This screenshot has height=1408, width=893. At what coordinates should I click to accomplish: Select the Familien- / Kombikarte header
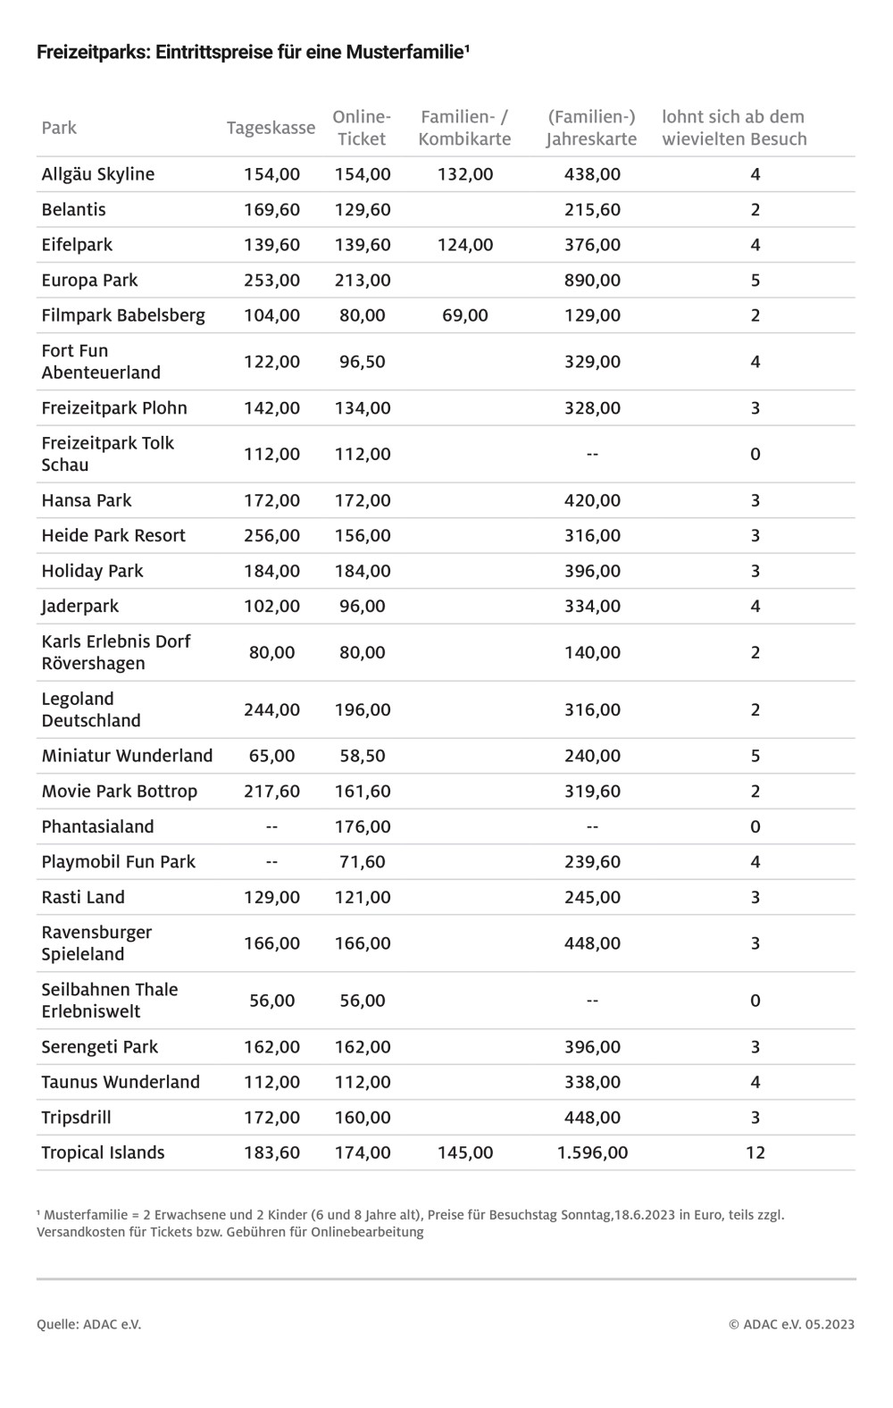pyautogui.click(x=464, y=128)
